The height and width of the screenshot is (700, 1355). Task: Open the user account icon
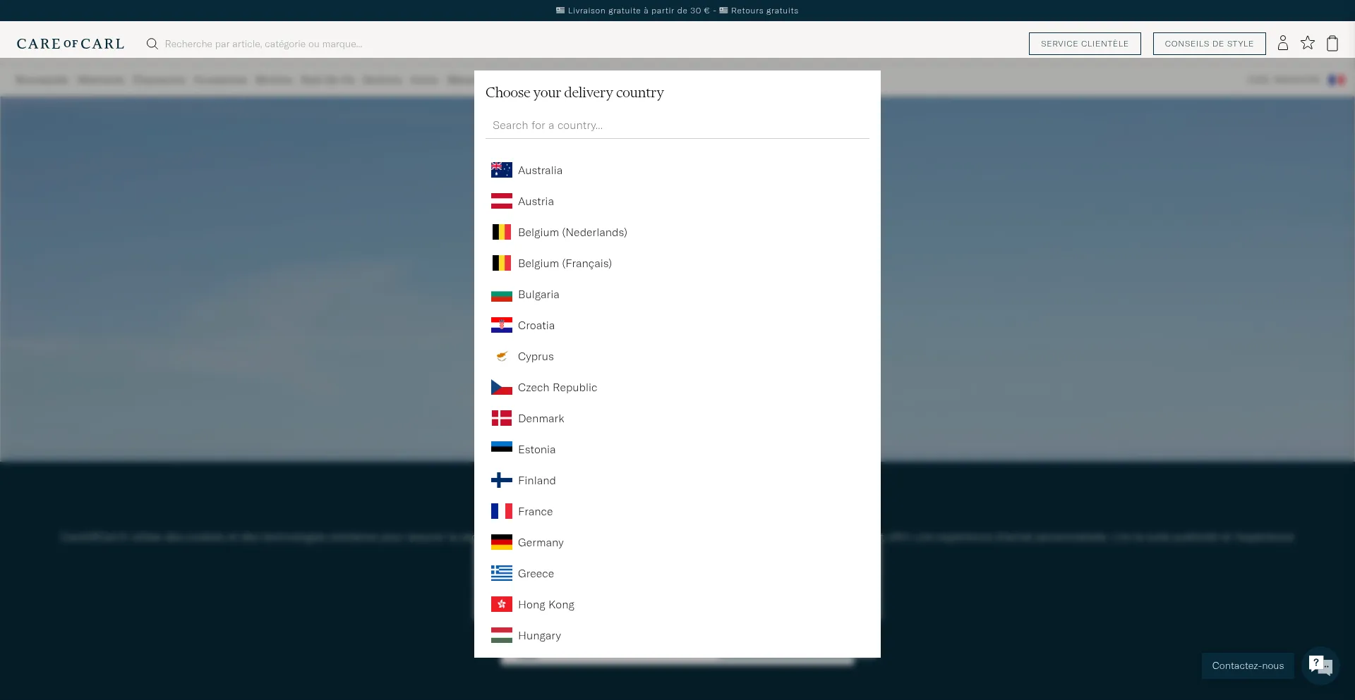coord(1282,43)
